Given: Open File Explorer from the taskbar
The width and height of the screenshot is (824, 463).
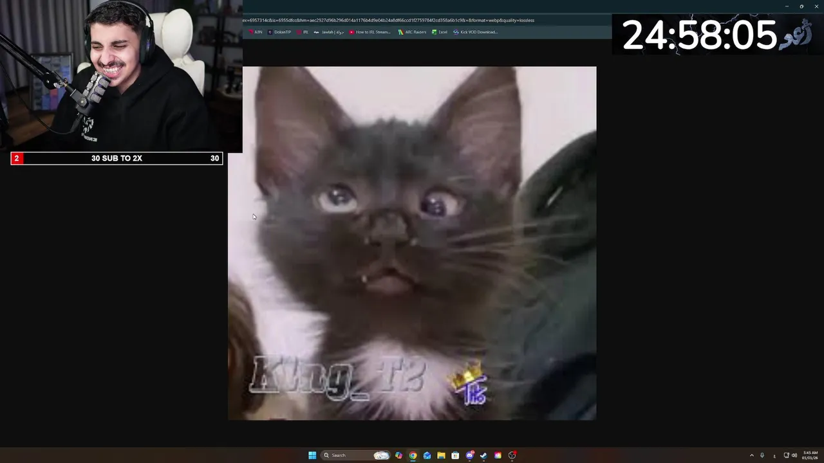Looking at the screenshot, I should pos(441,455).
